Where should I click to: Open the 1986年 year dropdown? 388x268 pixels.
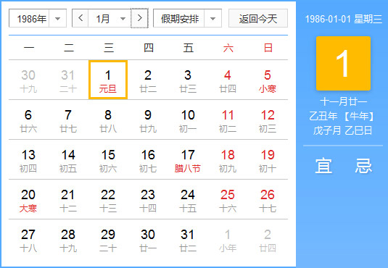tap(38, 18)
